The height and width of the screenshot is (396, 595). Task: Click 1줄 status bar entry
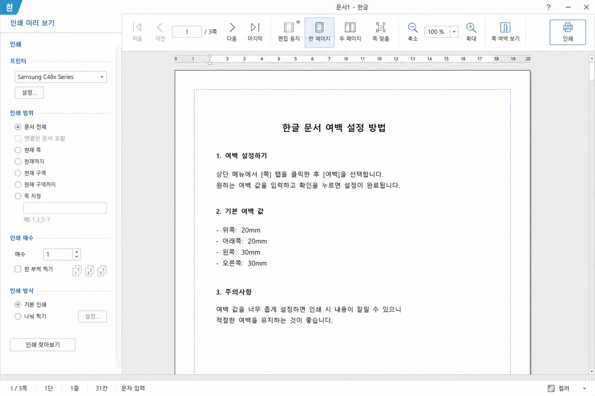74,389
